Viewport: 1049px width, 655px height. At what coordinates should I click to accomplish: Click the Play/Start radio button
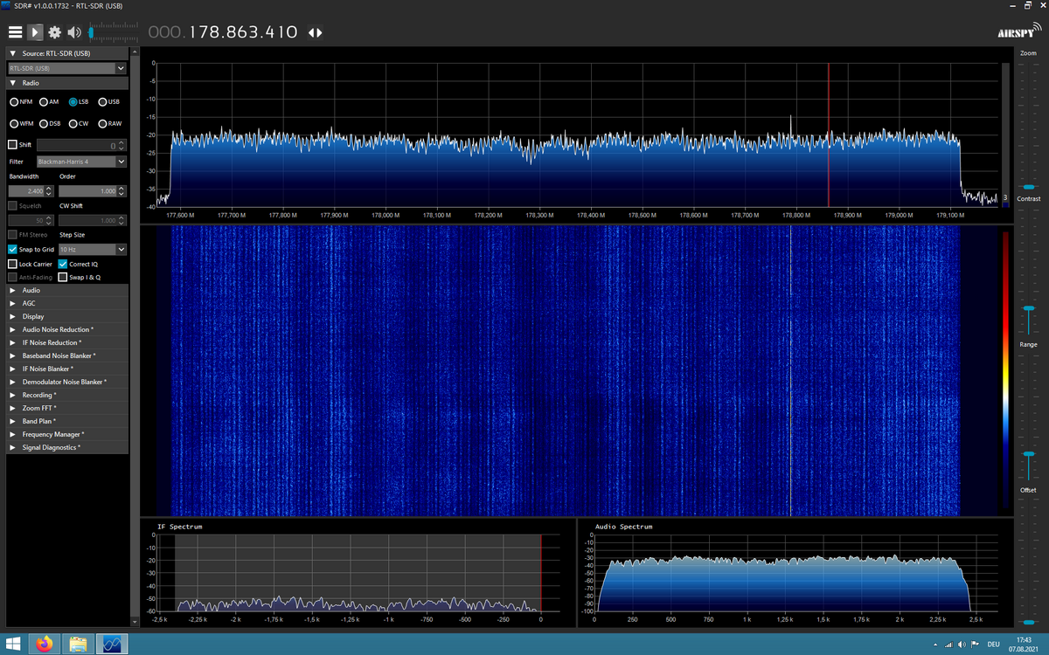(35, 32)
